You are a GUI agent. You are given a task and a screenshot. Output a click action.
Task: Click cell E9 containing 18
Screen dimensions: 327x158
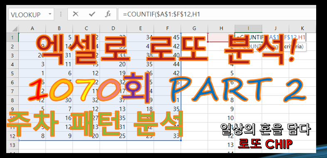pyautogui.click(x=140, y=109)
